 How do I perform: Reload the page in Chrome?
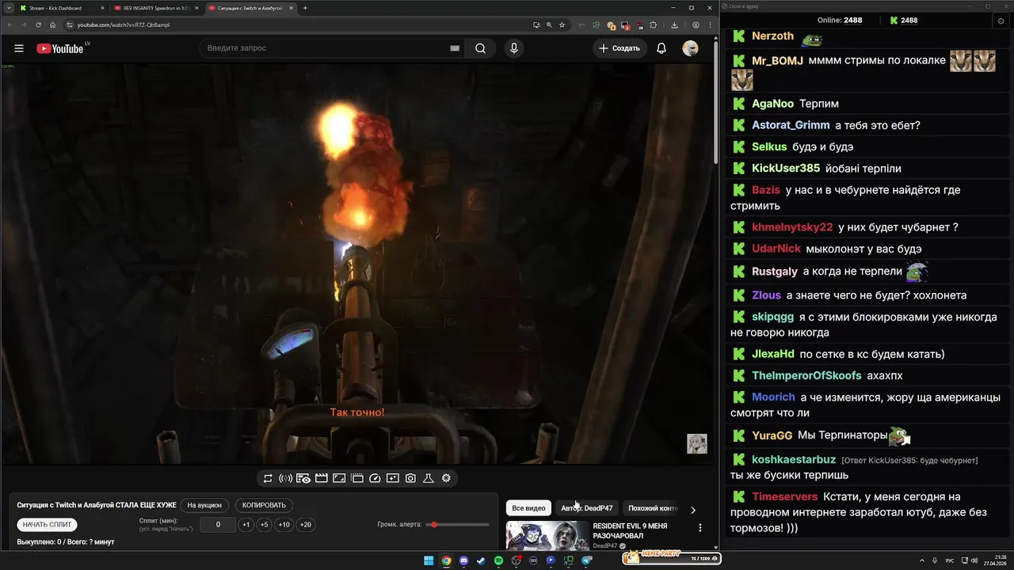coord(38,25)
